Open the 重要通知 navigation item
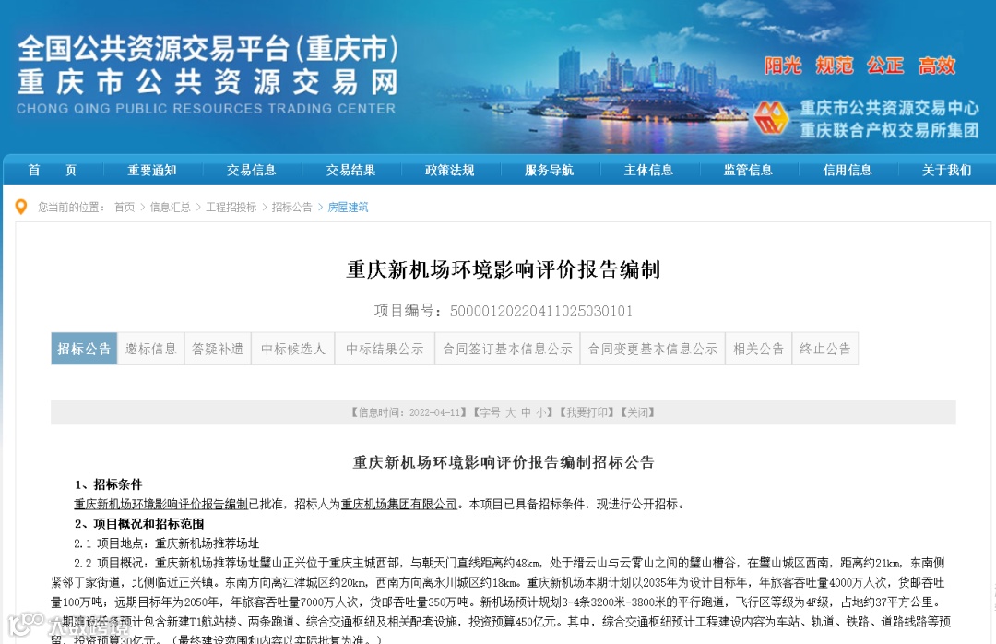 coord(152,171)
